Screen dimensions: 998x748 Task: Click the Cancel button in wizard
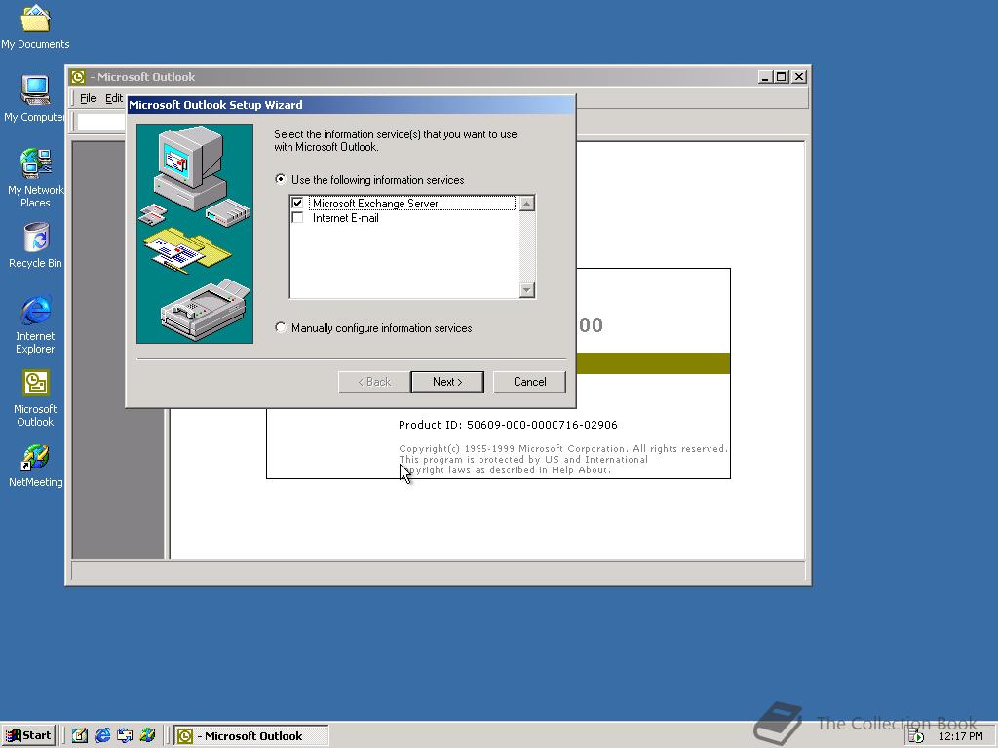coord(529,382)
